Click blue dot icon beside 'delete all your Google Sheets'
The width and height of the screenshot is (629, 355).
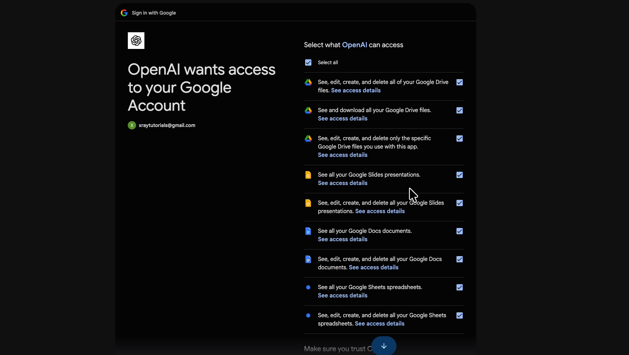click(308, 315)
